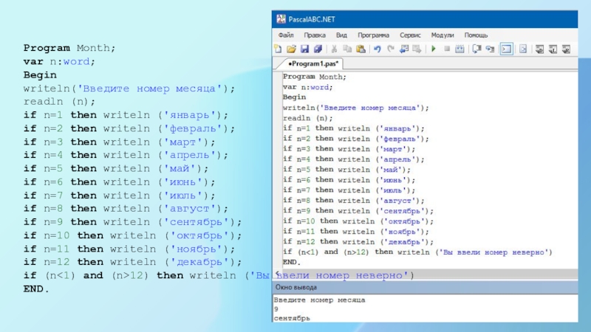Click the Format code icon
This screenshot has width=591, height=332.
tap(523, 49)
